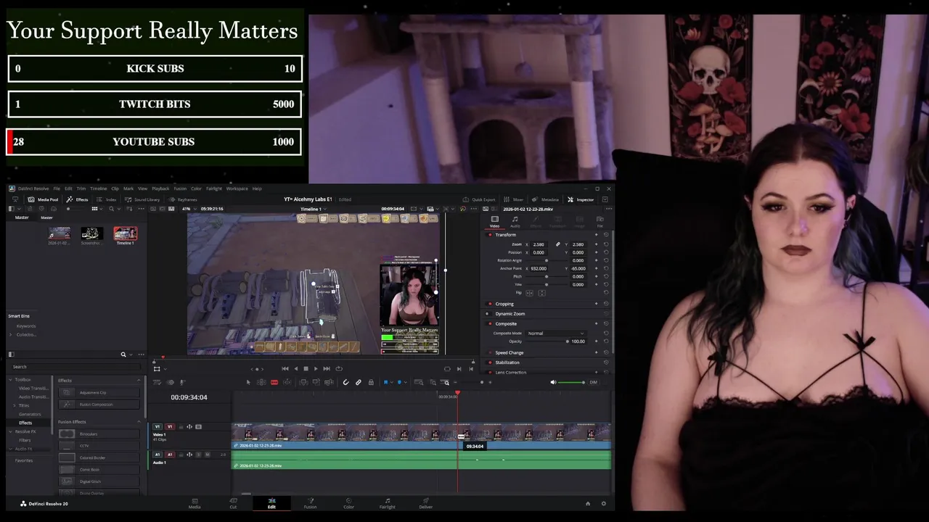Toggle the Position Lock padlock icon
Screen dimensions: 929x522
click(x=371, y=382)
